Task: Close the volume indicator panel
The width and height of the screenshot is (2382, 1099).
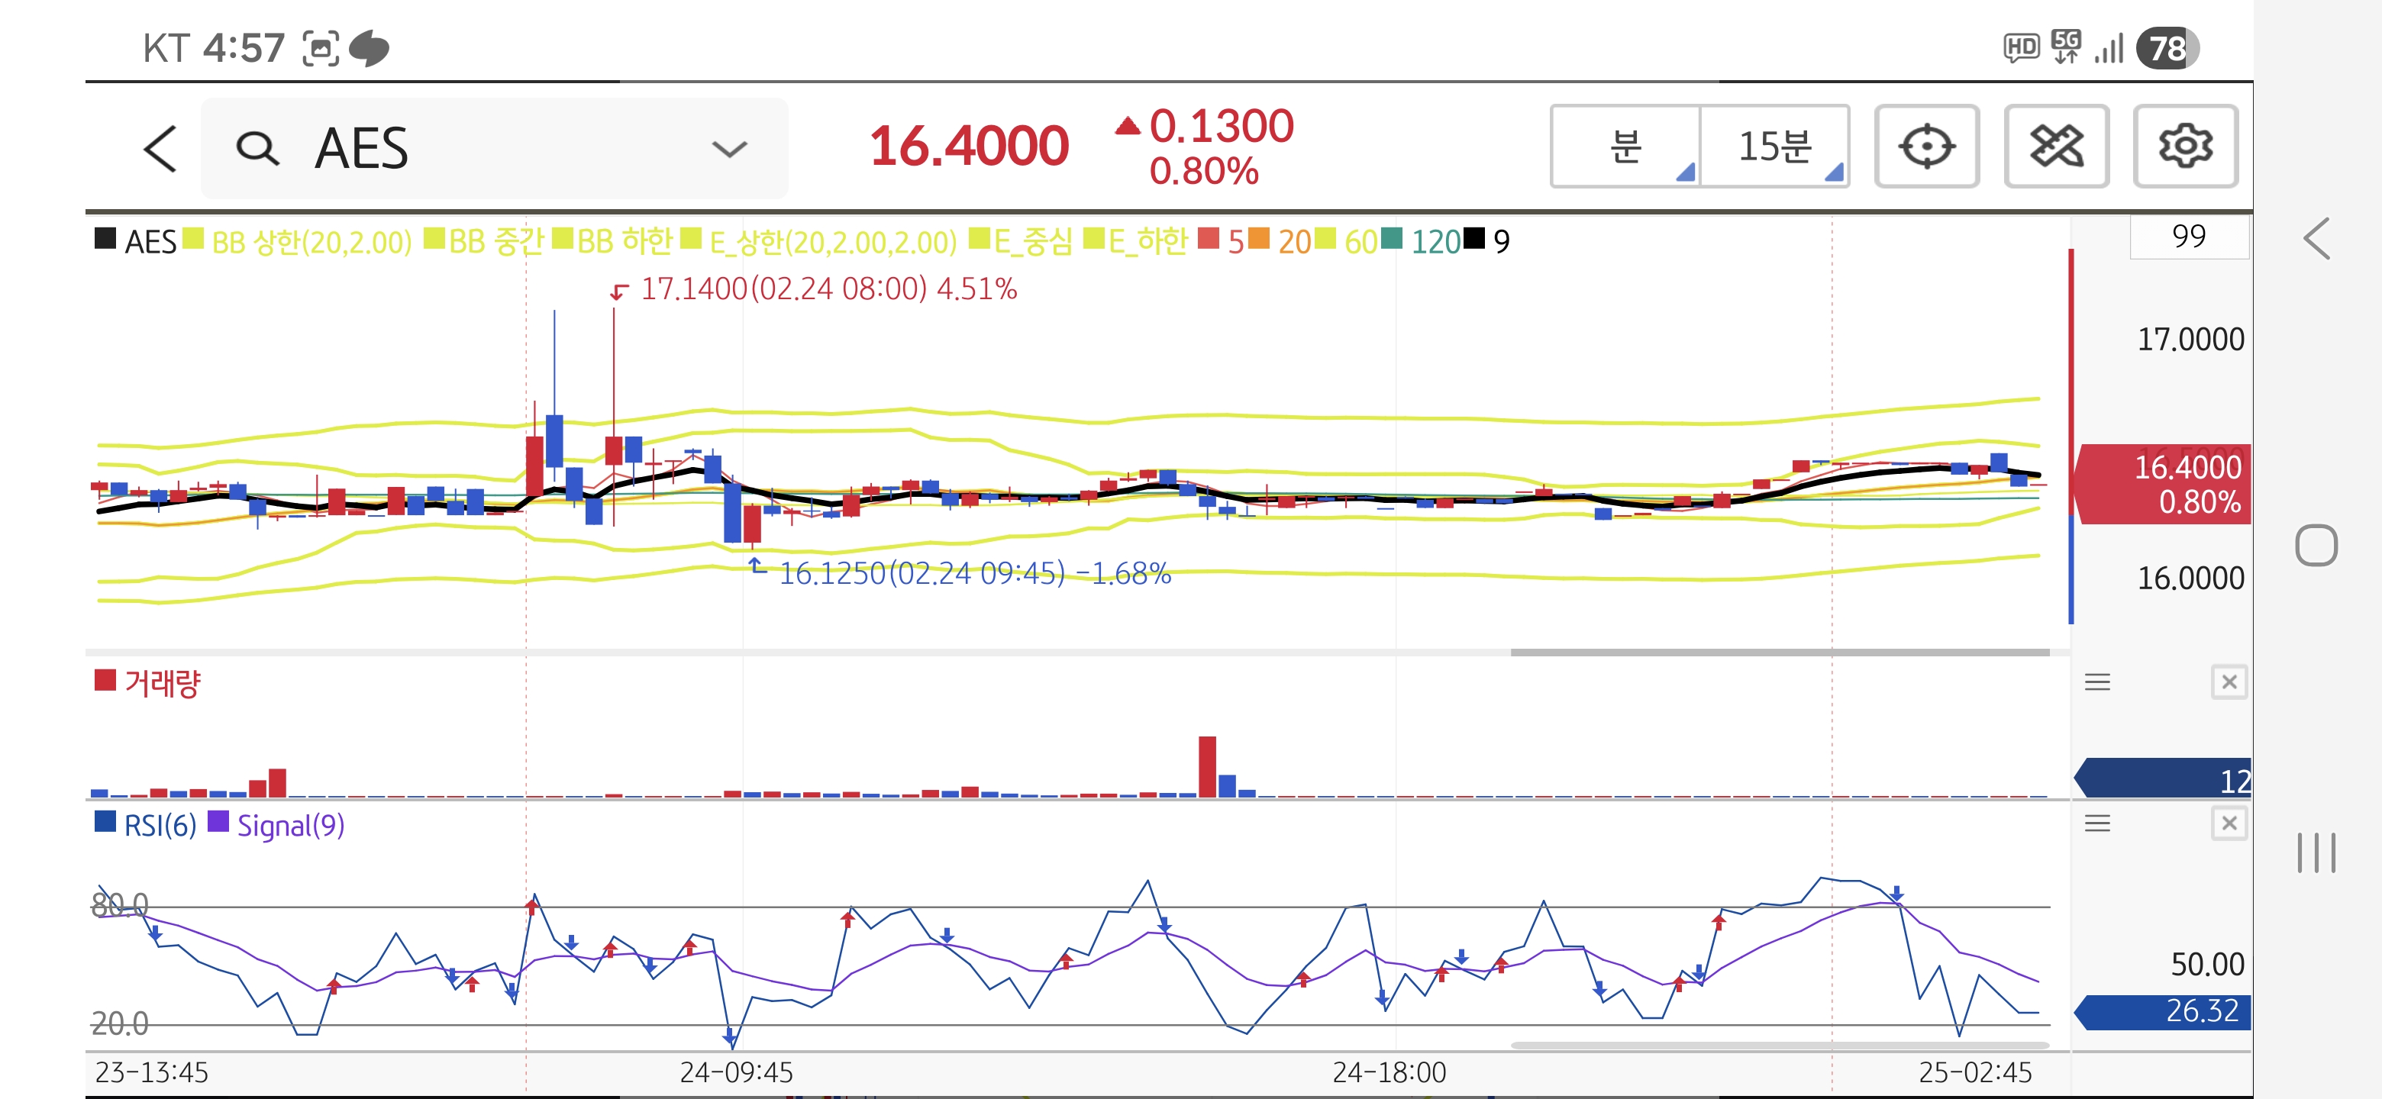Action: point(2229,683)
